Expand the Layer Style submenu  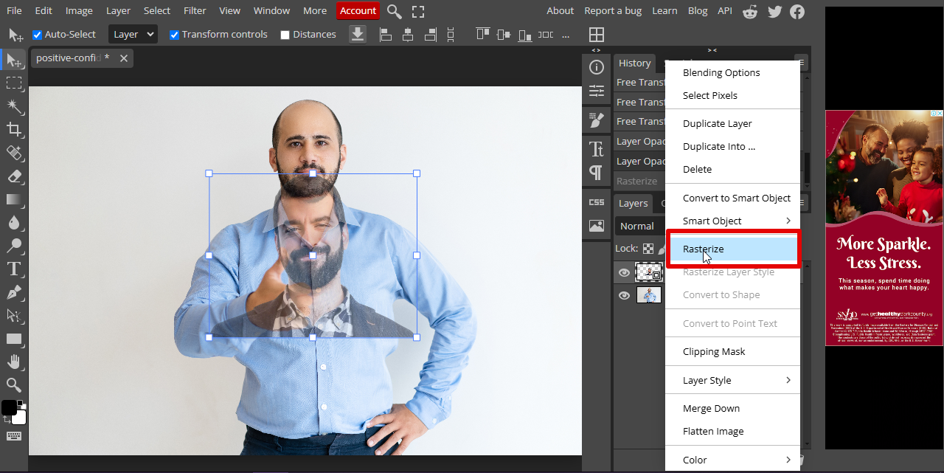tap(733, 380)
